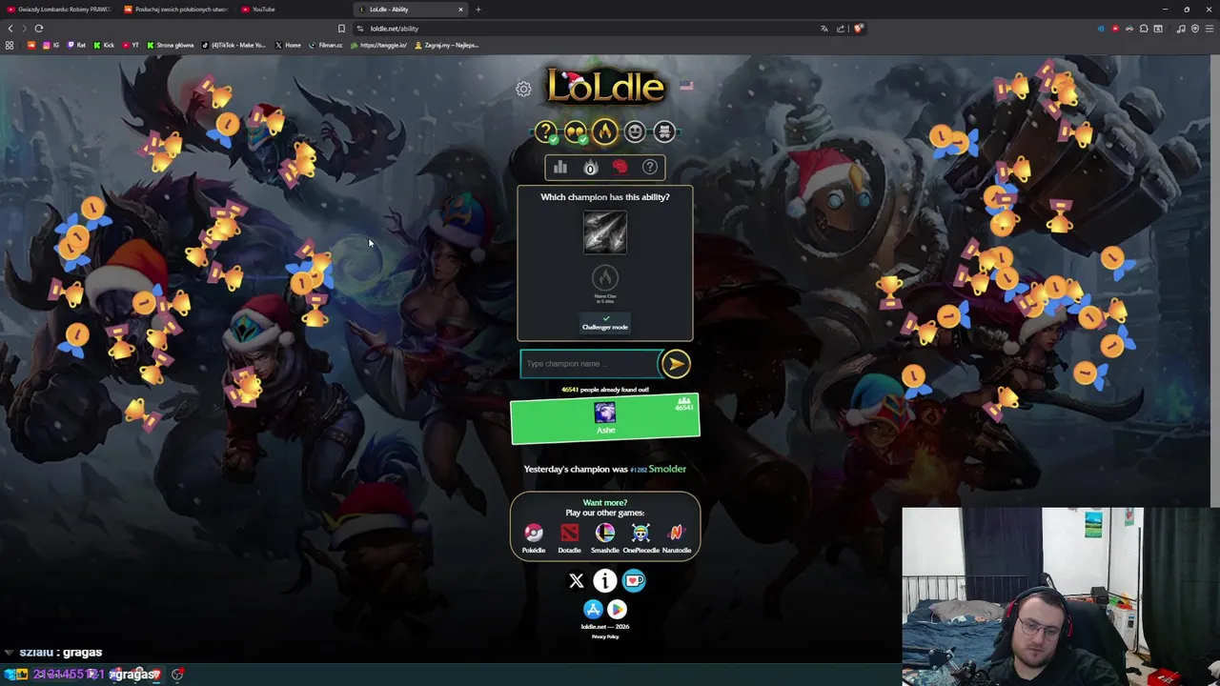Open the Privacy Policy link
Viewport: 1220px width, 686px height.
605,636
